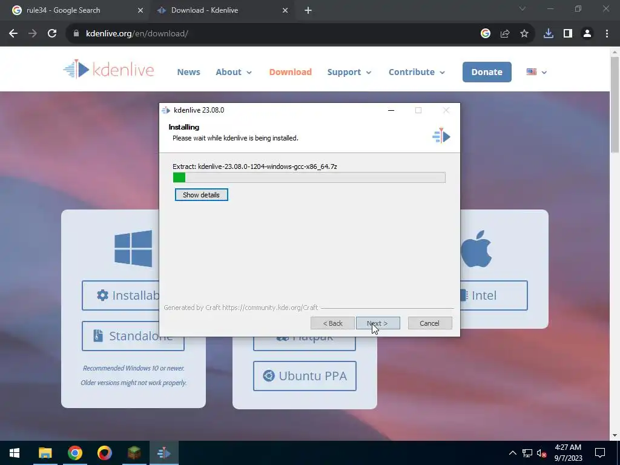Click the Ubuntu PPA download button
Viewport: 620px width, 465px height.
click(305, 375)
